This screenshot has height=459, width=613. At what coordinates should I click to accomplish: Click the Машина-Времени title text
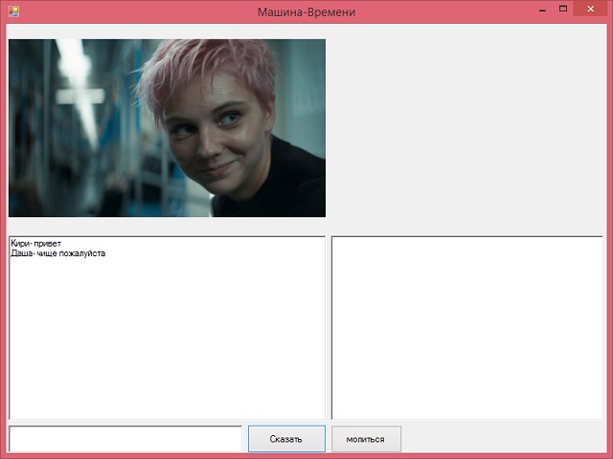(306, 12)
